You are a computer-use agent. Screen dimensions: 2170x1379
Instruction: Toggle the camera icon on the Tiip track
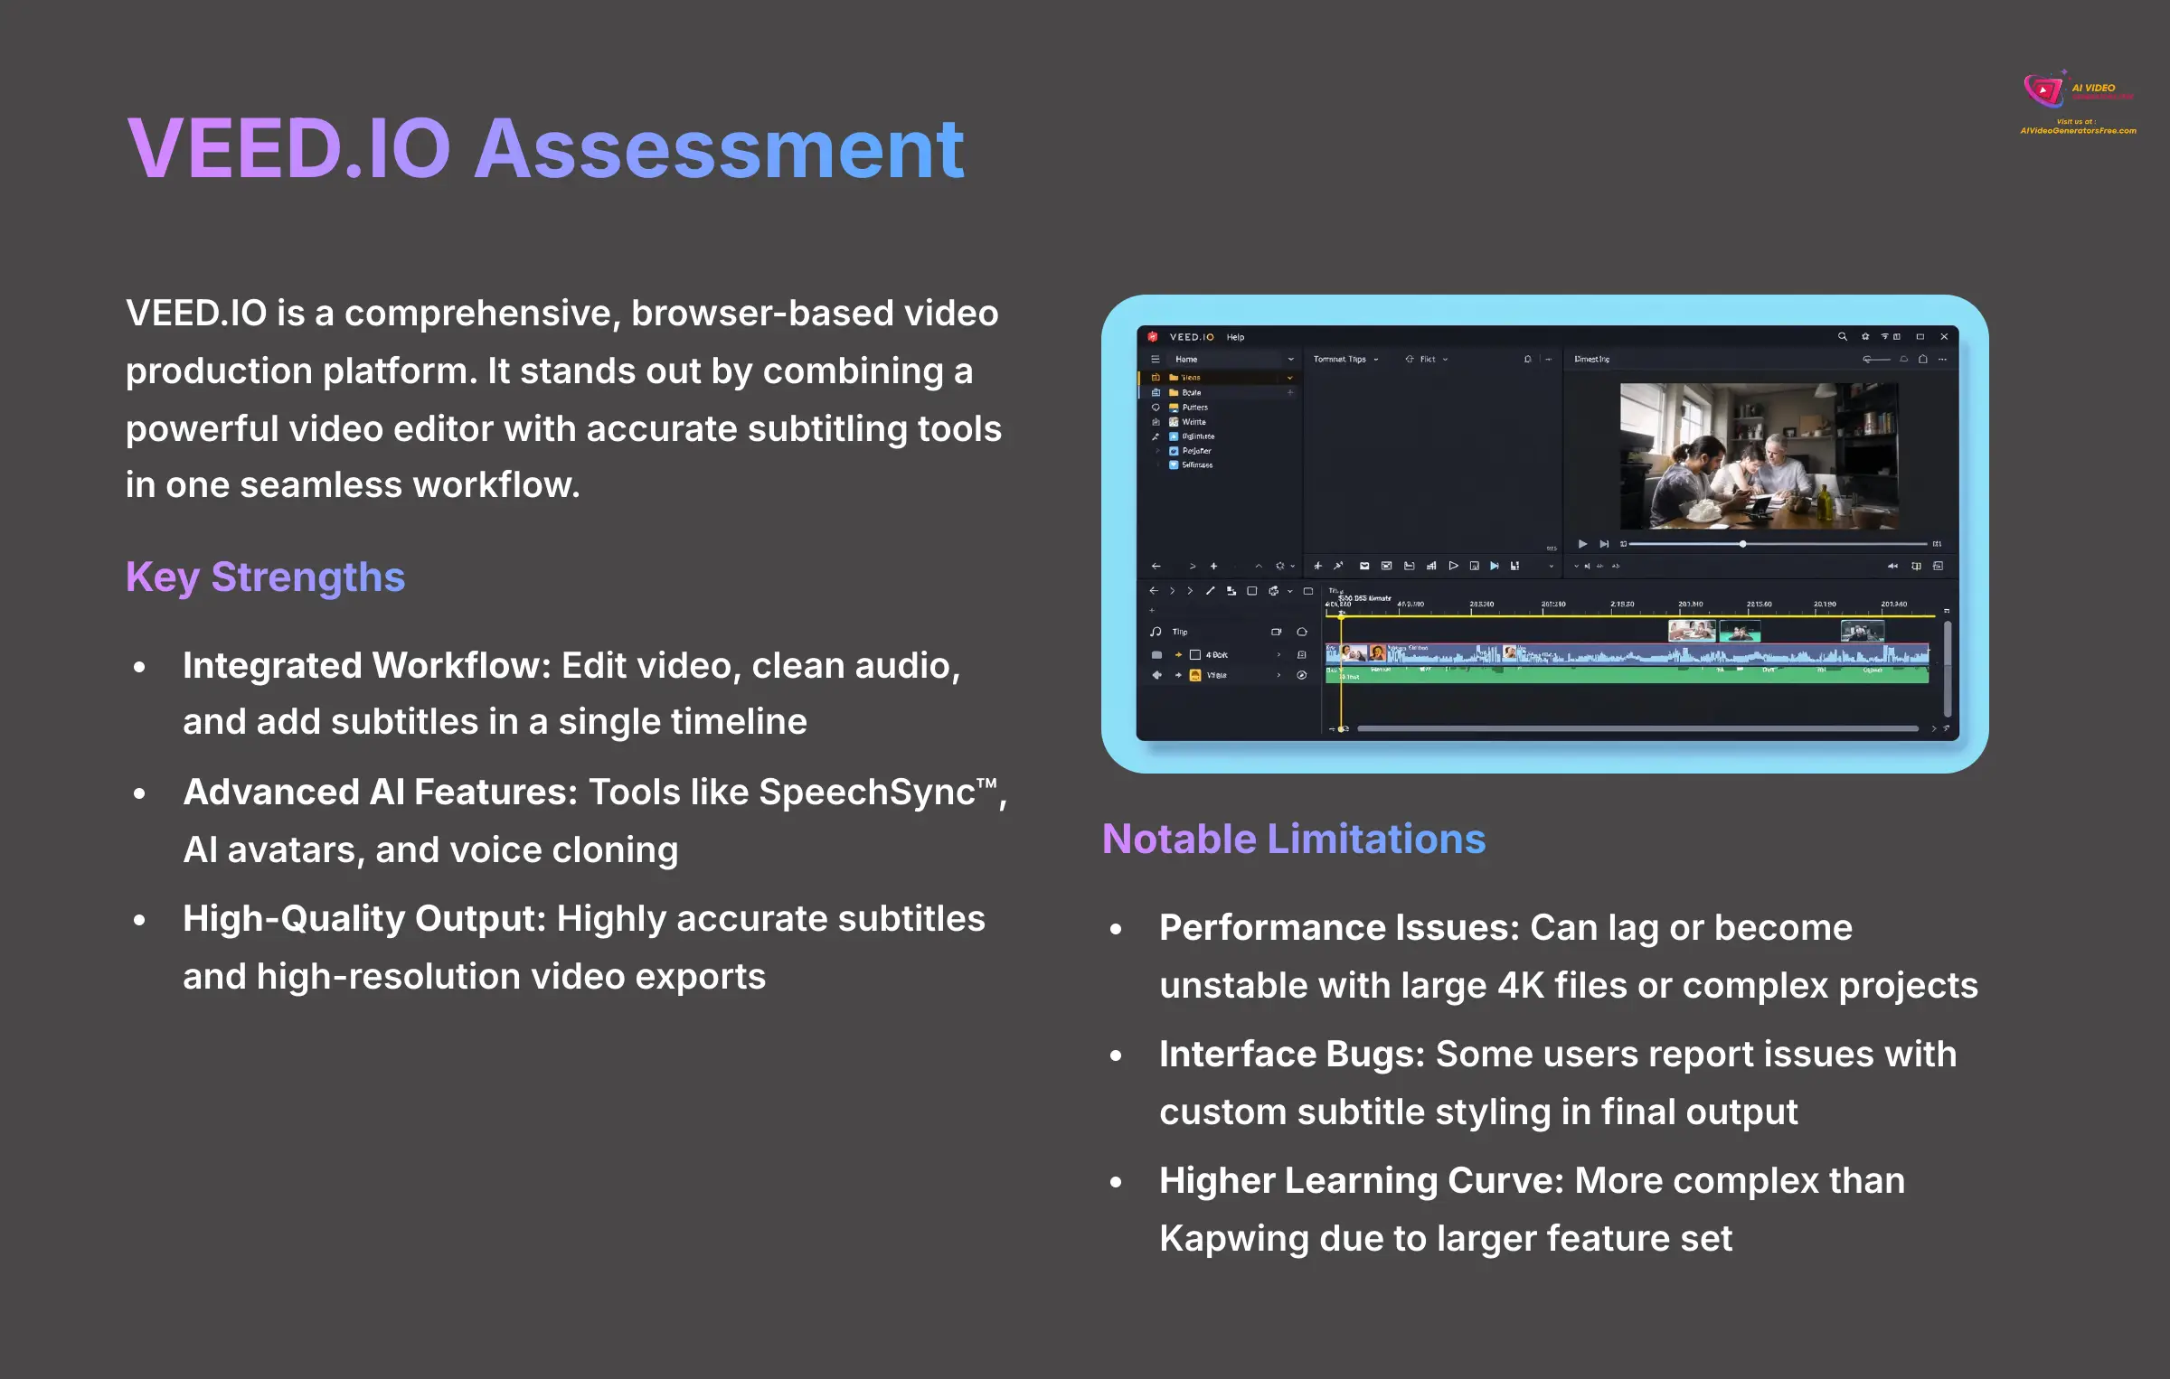(1277, 632)
